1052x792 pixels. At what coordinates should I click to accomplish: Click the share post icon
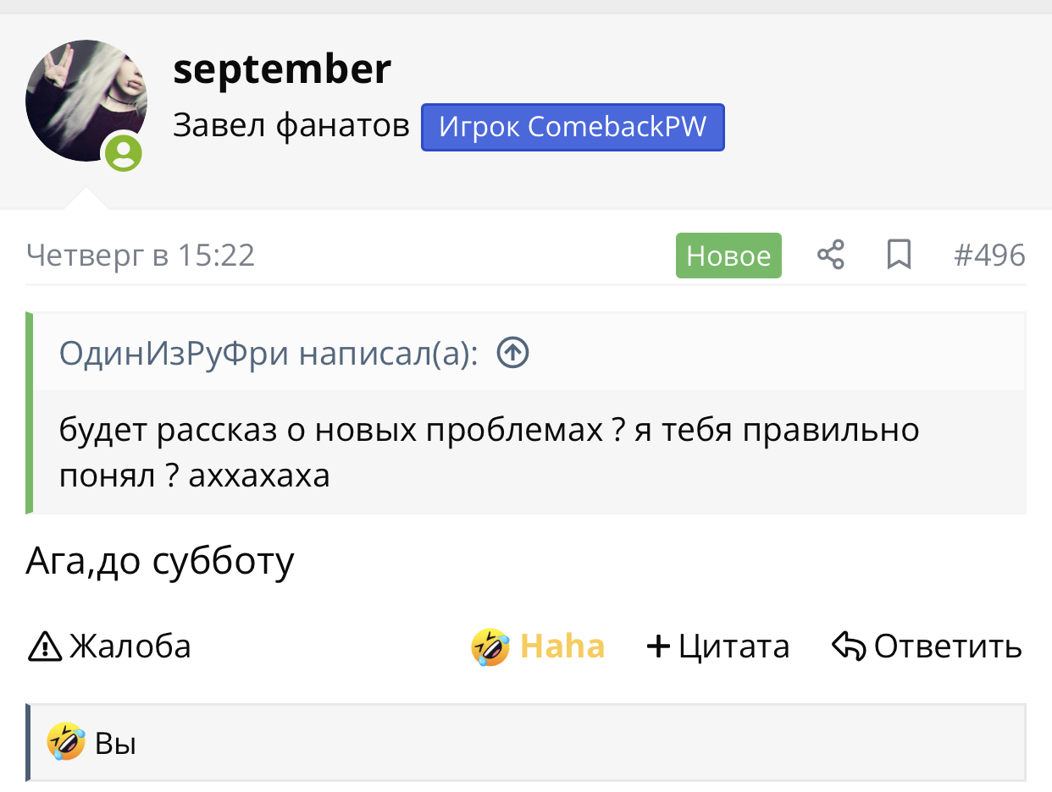coord(830,255)
